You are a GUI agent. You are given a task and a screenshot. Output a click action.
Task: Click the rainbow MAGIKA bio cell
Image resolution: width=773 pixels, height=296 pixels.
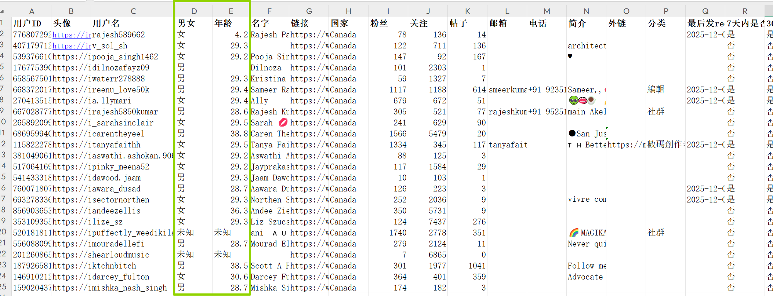pos(587,233)
